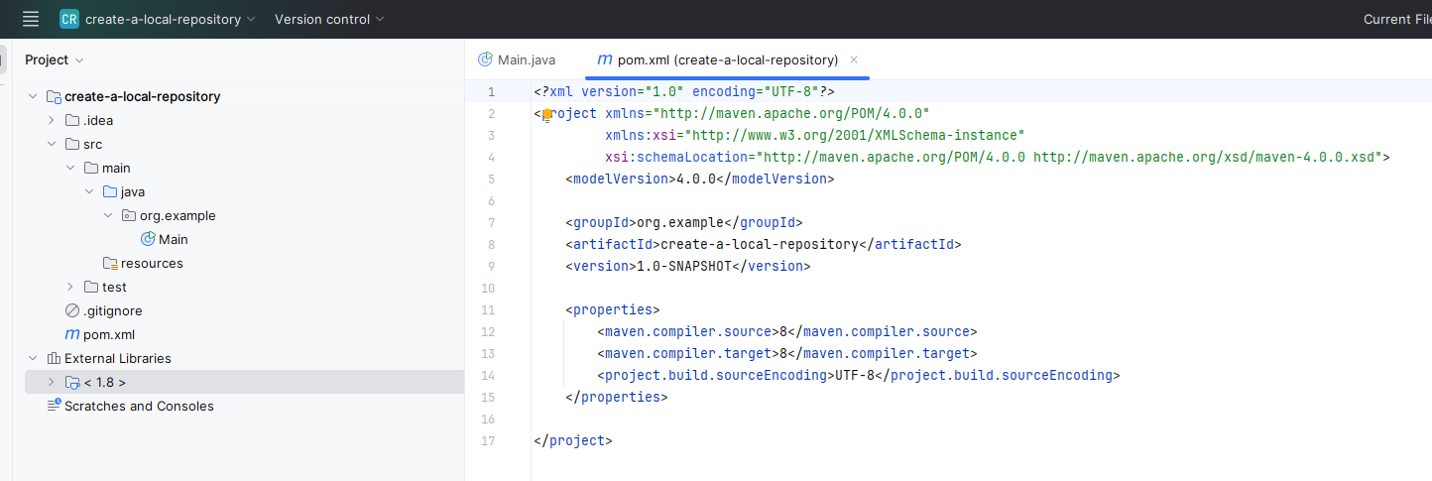Click the Maven icon on pom.xml tab
Image resolution: width=1432 pixels, height=481 pixels.
point(605,60)
